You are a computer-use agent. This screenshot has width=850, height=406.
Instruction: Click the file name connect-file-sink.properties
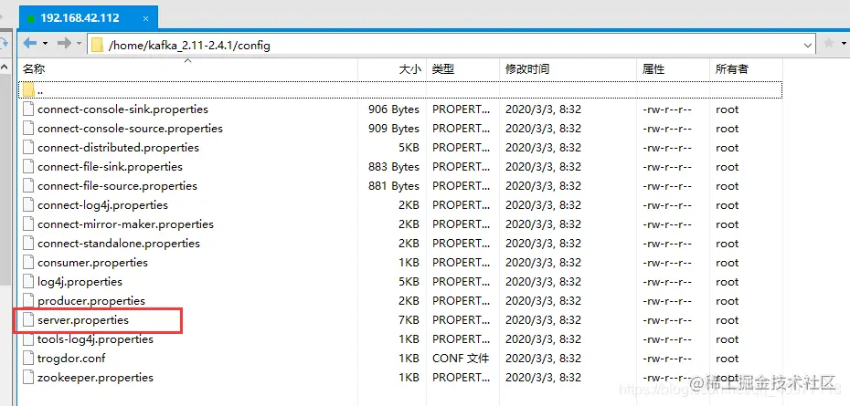pos(110,167)
